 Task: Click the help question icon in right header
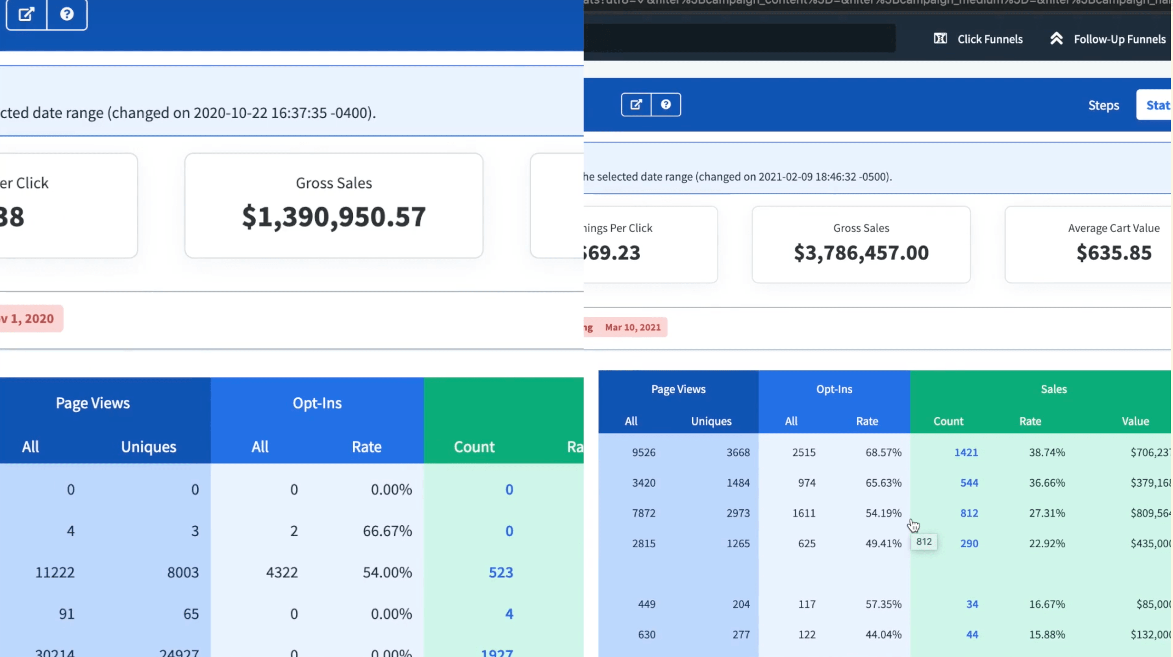[666, 105]
